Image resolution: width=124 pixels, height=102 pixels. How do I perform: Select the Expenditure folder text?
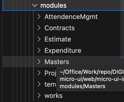pos(63,51)
